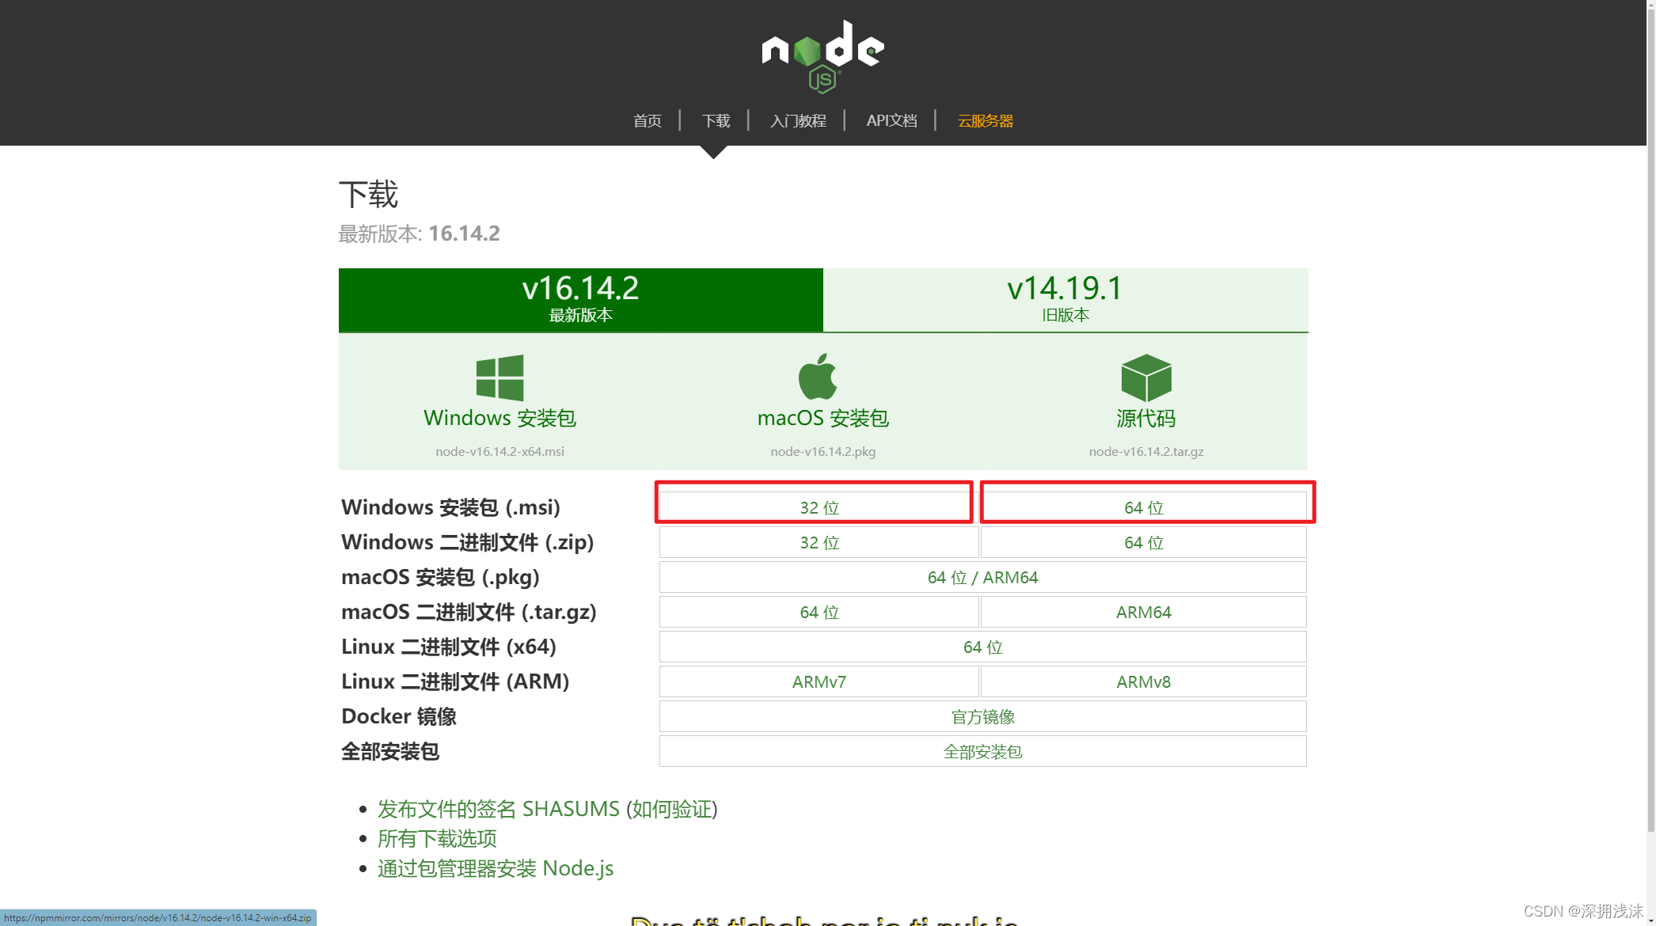
Task: Click the Linux 二进制文件 (ARM) row label
Action: (x=455, y=681)
